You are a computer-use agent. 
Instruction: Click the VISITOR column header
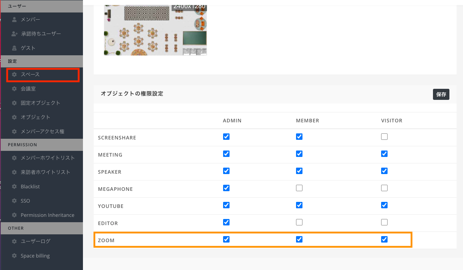pos(392,121)
